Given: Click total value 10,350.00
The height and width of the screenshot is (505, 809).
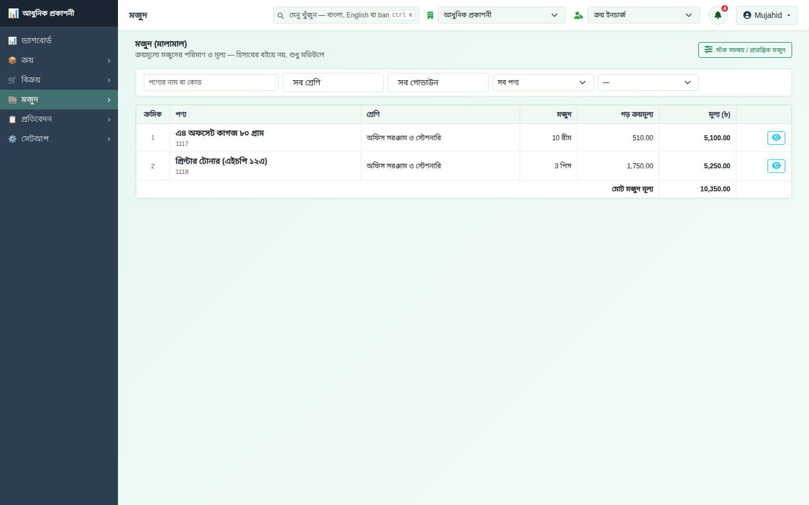Looking at the screenshot, I should click(715, 189).
